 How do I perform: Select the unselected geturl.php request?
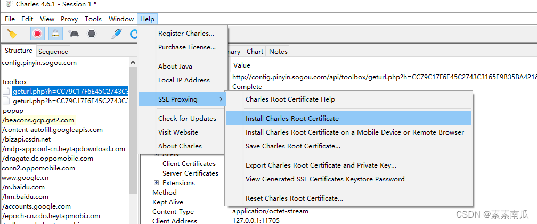click(70, 101)
